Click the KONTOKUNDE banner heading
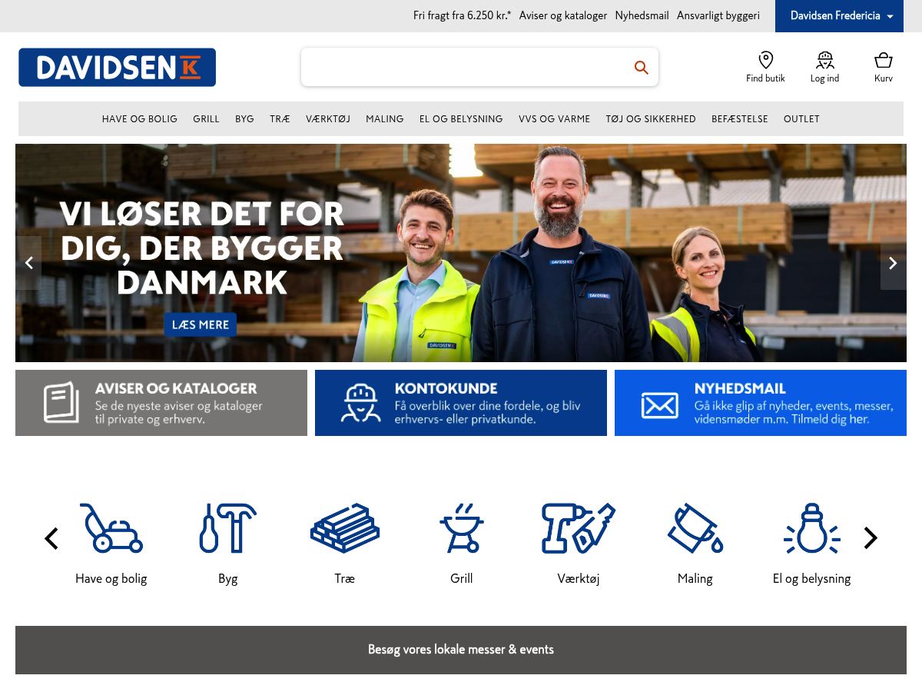Image resolution: width=922 pixels, height=692 pixels. coord(446,388)
